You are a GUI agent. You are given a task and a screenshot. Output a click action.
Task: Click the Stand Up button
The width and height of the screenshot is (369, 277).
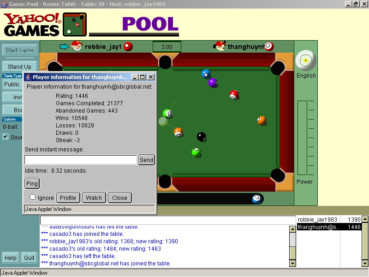[19, 67]
